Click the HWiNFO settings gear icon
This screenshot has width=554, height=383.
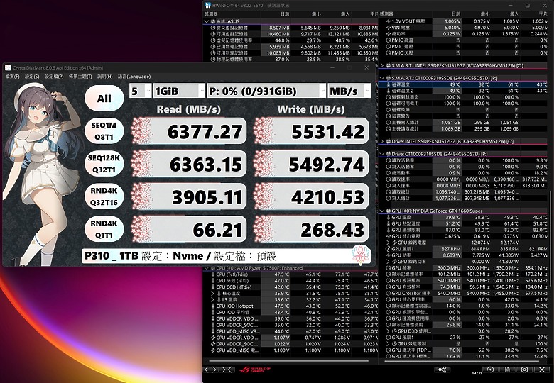[x=524, y=370]
